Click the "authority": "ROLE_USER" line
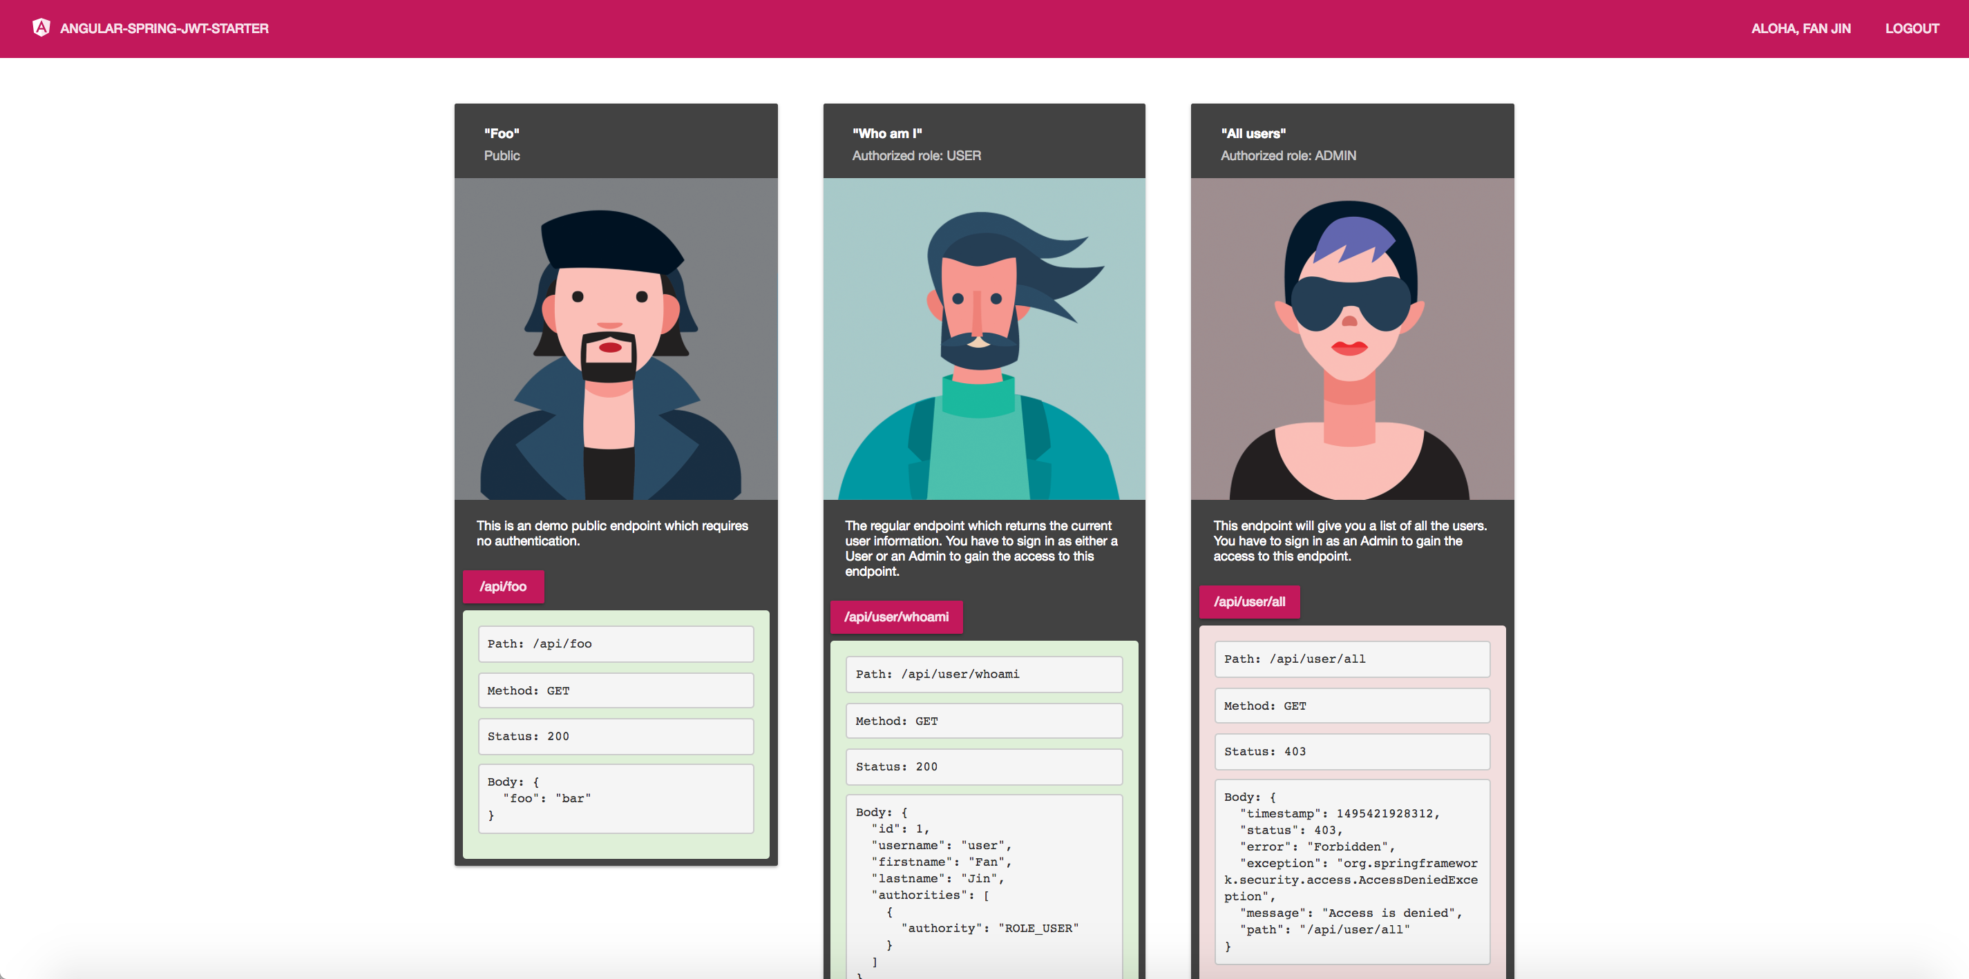Image resolution: width=1969 pixels, height=979 pixels. 990,928
